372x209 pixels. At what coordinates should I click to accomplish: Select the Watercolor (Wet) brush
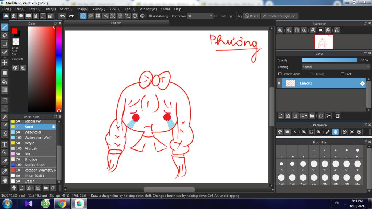coord(33,138)
